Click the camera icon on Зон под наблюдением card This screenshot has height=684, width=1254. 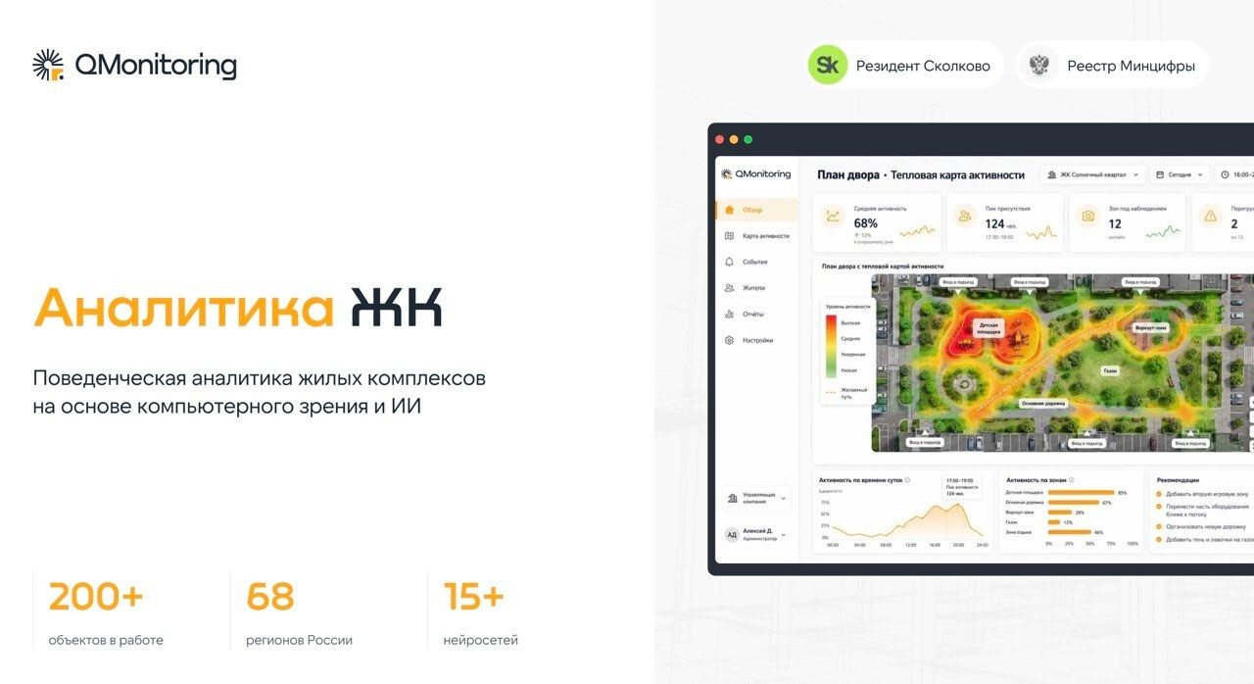[x=1087, y=217]
